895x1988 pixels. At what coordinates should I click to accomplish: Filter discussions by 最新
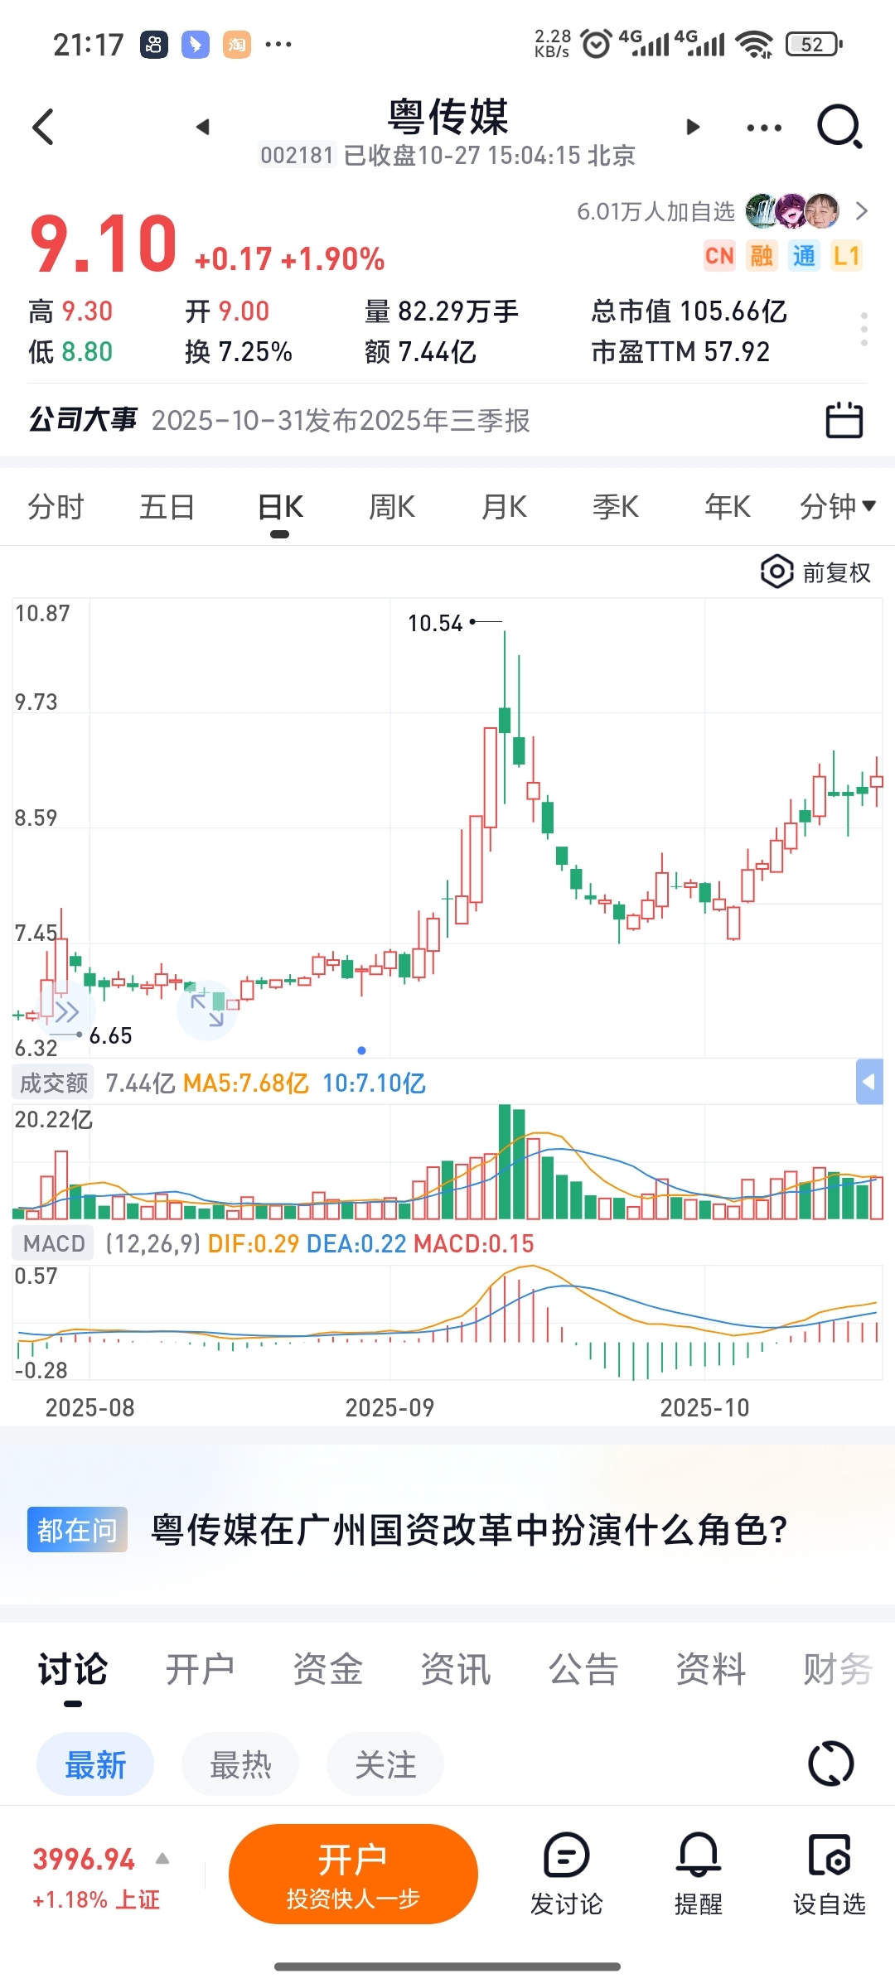(x=95, y=1764)
